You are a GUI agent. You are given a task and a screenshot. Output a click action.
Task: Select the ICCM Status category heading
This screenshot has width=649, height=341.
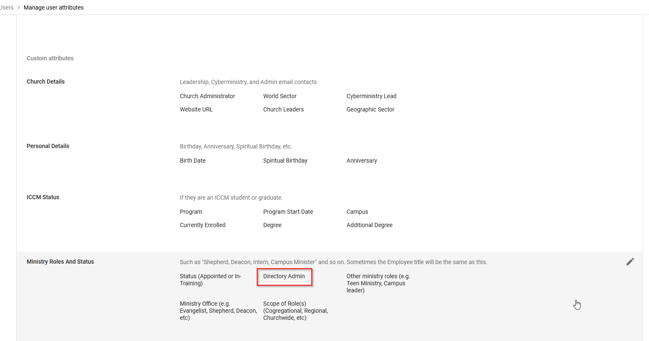[43, 197]
